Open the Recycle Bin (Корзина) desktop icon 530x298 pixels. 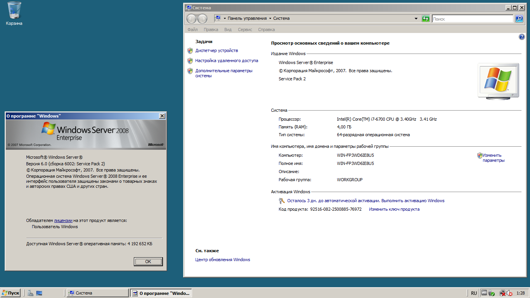coord(14,14)
